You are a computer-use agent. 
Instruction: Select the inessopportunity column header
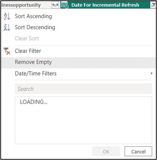21,5
